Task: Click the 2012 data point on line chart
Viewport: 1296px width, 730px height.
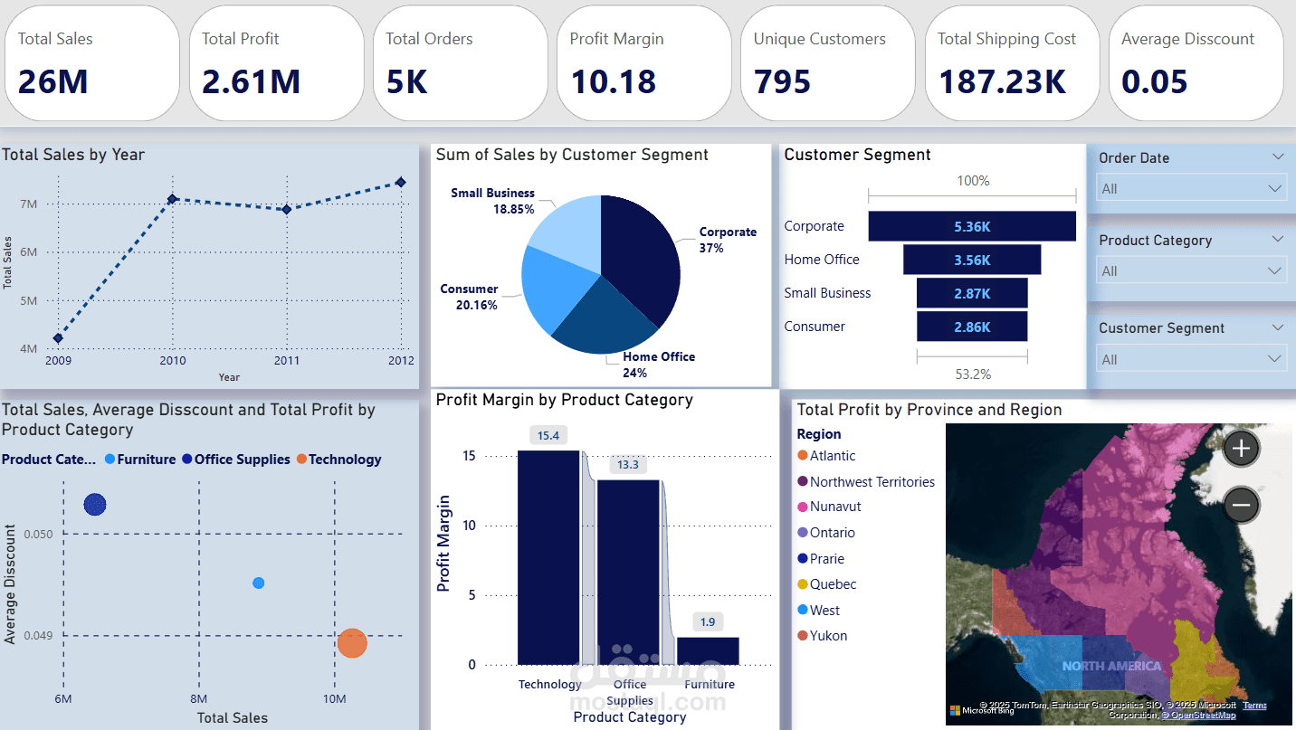Action: [401, 182]
